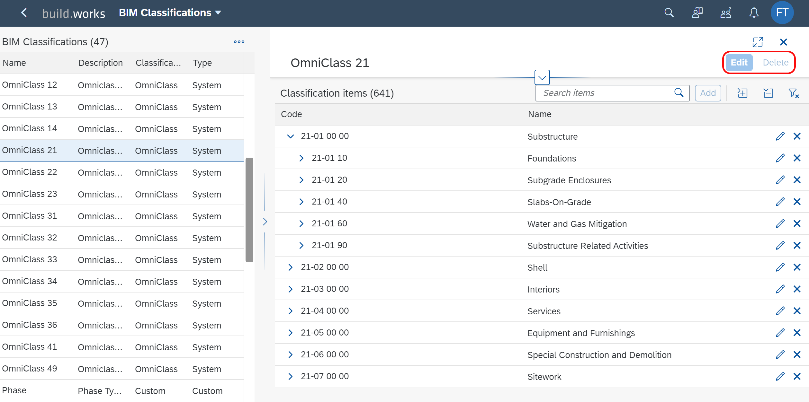The image size is (809, 402).
Task: Collapse all classification items icon
Action: point(768,93)
